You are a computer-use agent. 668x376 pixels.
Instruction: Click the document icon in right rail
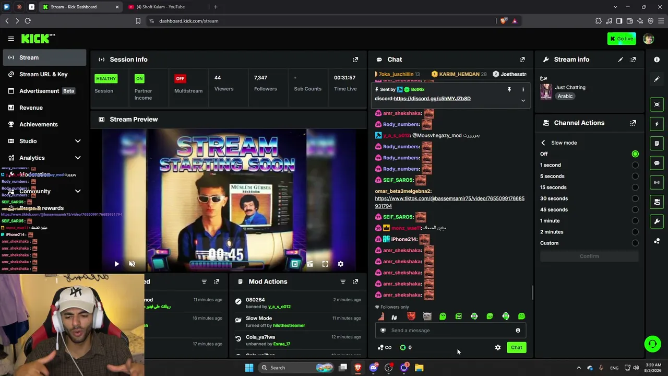pos(657,144)
